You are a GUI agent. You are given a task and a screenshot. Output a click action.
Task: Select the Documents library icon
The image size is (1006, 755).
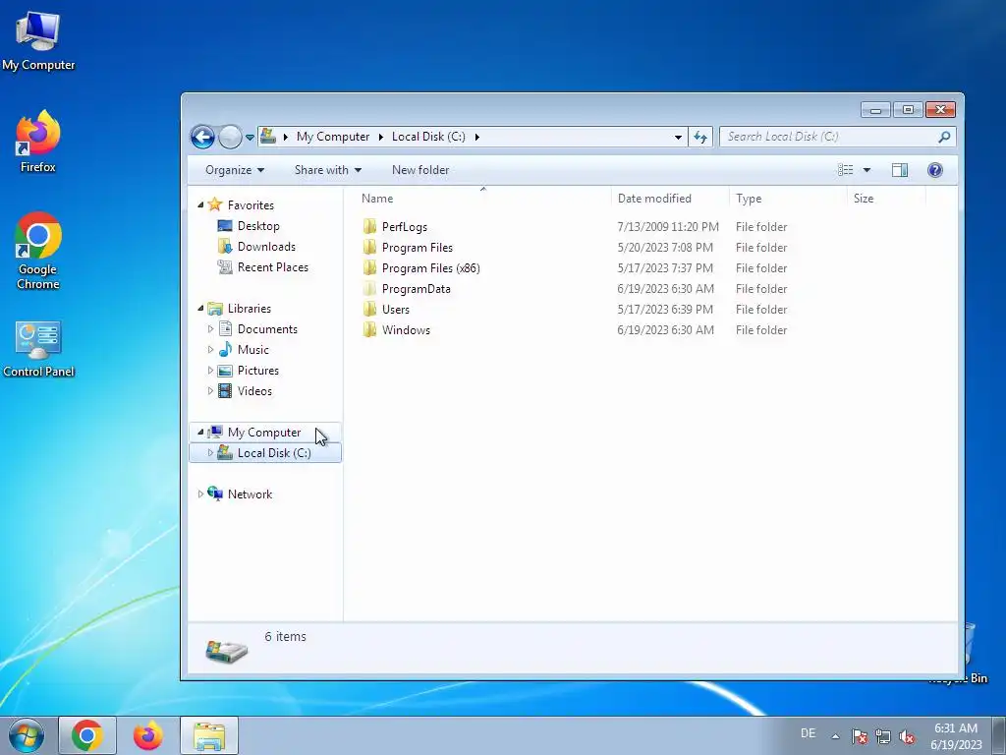225,328
